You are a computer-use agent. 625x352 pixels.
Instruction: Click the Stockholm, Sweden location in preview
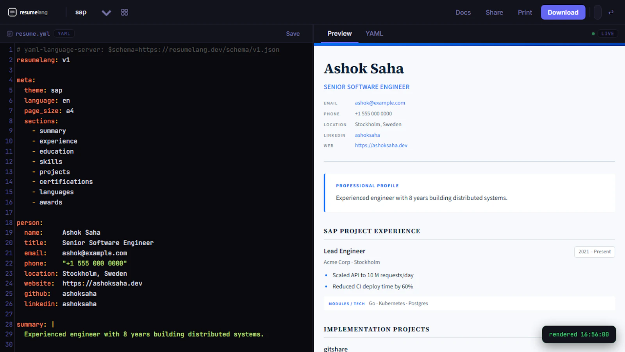click(378, 124)
